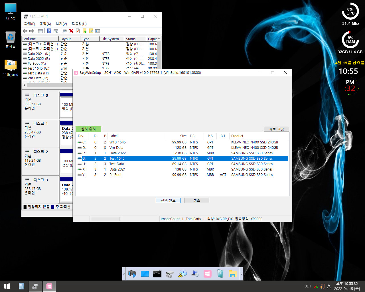This screenshot has height=292, width=365.
Task: Open the 내 PC desktop icon
Action: point(11,12)
